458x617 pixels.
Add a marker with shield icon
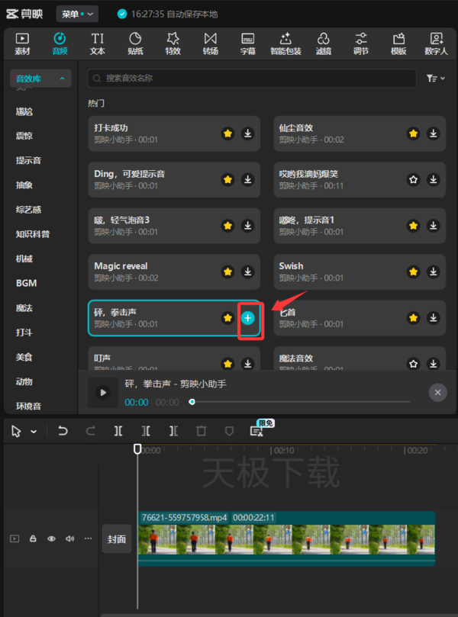229,431
